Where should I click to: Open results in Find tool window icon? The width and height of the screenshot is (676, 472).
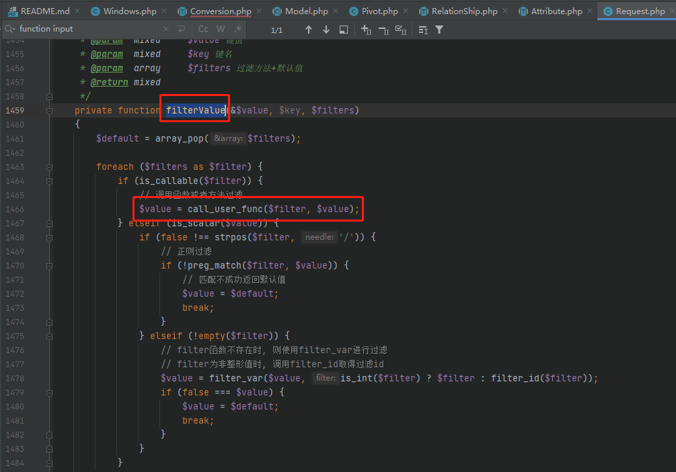coord(343,29)
